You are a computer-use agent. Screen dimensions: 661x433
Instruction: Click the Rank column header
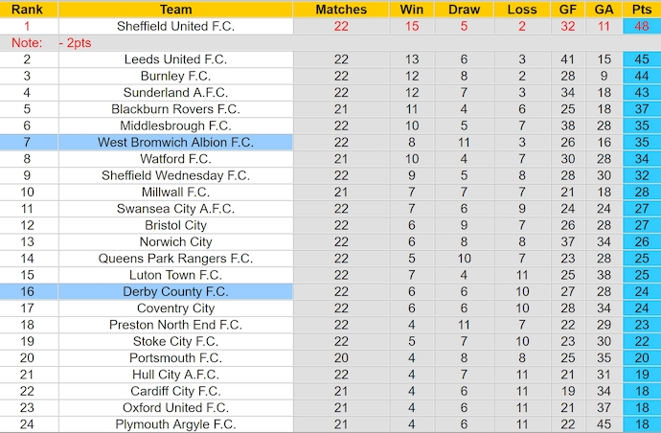(27, 10)
